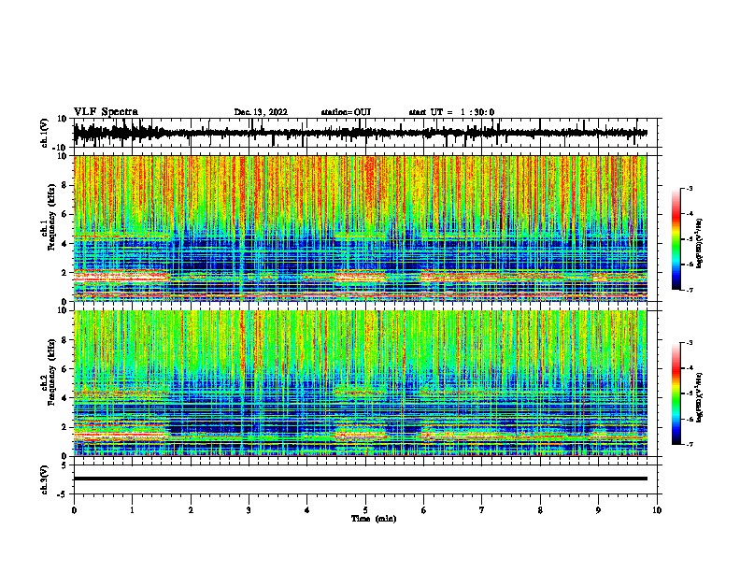740x572 pixels.
Task: Click the "4" kHz tick on ch.1 frequency axis
Action: point(64,244)
